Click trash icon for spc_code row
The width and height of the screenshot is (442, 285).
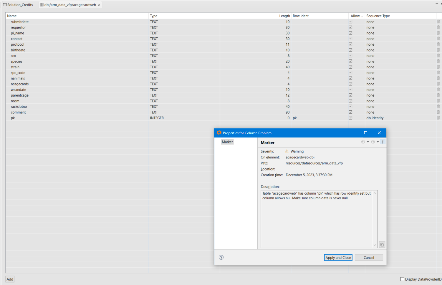[438, 73]
